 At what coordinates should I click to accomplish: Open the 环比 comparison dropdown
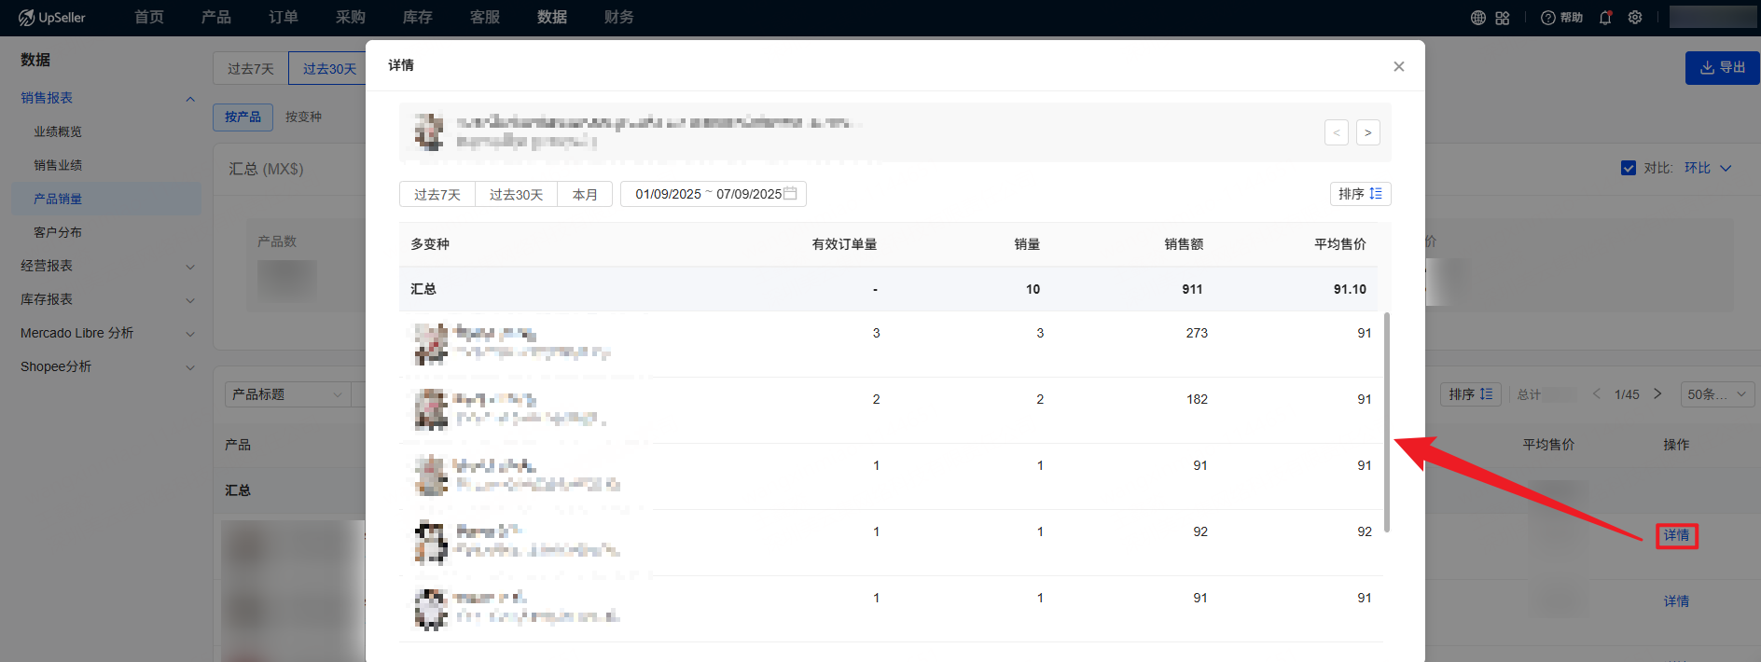(x=1707, y=168)
